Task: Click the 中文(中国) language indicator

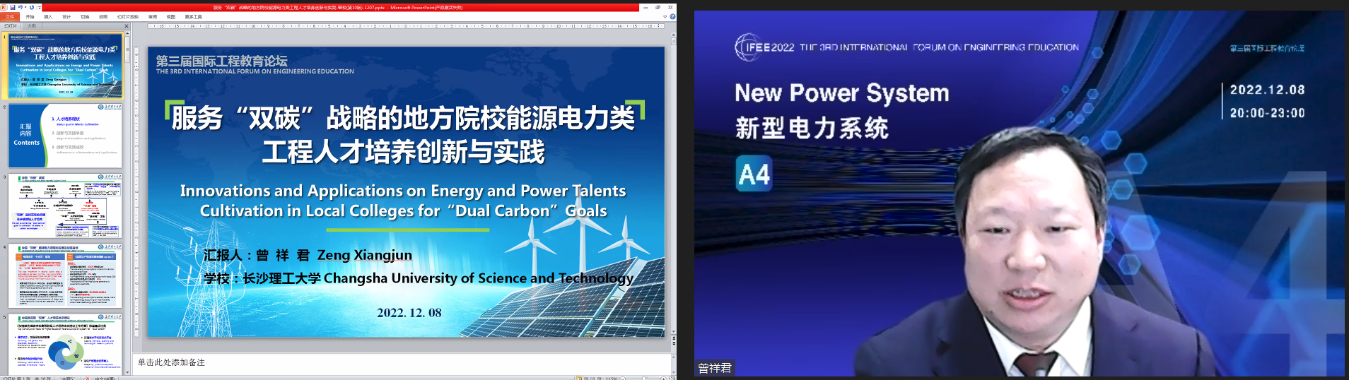Action: [x=105, y=378]
